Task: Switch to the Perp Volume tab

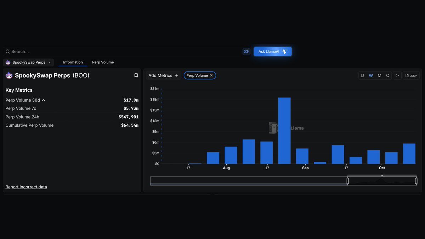Action: tap(103, 62)
